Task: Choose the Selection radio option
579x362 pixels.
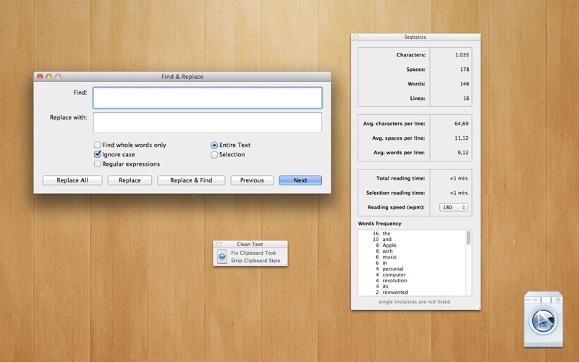Action: point(214,155)
